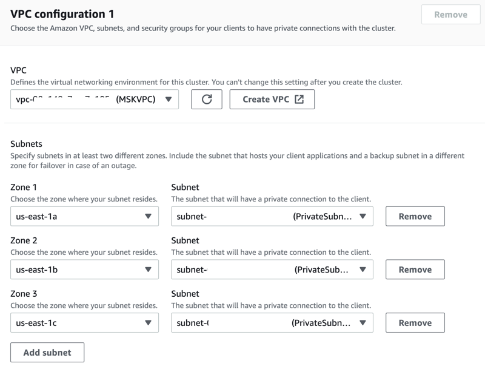
Task: Expand the Zone 2 subnet dropdown
Action: (272, 269)
